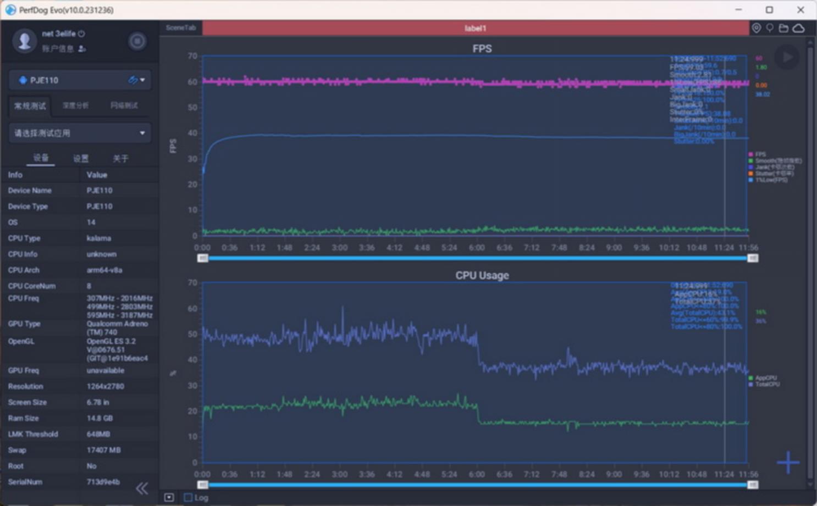The width and height of the screenshot is (817, 506).
Task: Toggle the Smooth legend entry
Action: point(775,161)
